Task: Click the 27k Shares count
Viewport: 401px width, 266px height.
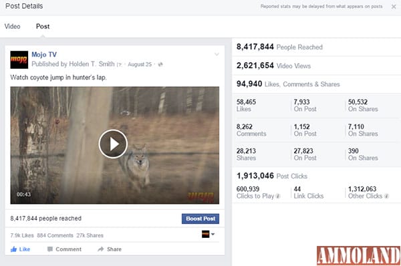Action: 90,235
